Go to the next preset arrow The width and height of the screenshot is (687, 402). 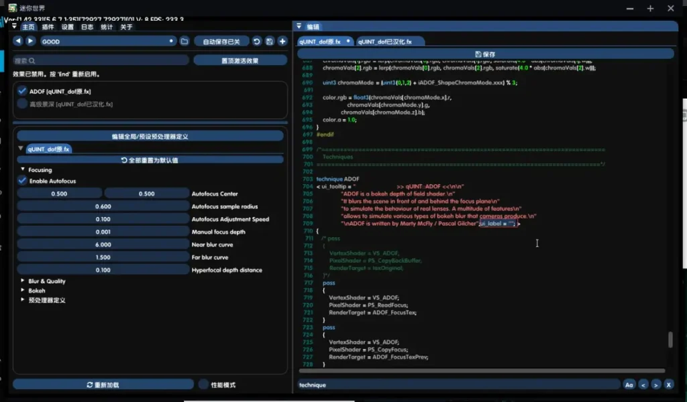30,42
